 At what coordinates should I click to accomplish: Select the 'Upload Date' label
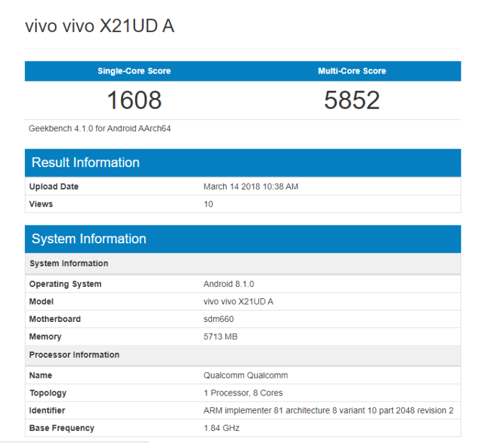tap(54, 186)
